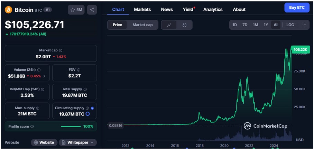Screen dimensions: 314x150
Task: Click the Buy BTC button
Action: point(297,8)
